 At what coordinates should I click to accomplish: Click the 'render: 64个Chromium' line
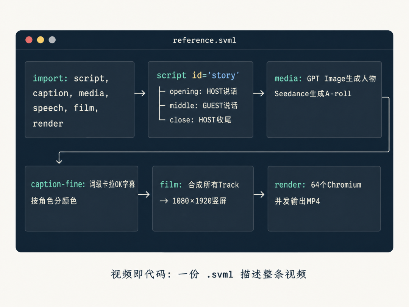pos(318,185)
